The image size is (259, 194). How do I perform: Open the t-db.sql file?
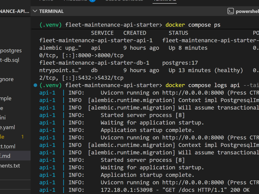(x=10, y=60)
